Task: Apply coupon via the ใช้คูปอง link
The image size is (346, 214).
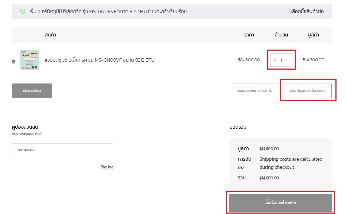Action: tap(106, 167)
